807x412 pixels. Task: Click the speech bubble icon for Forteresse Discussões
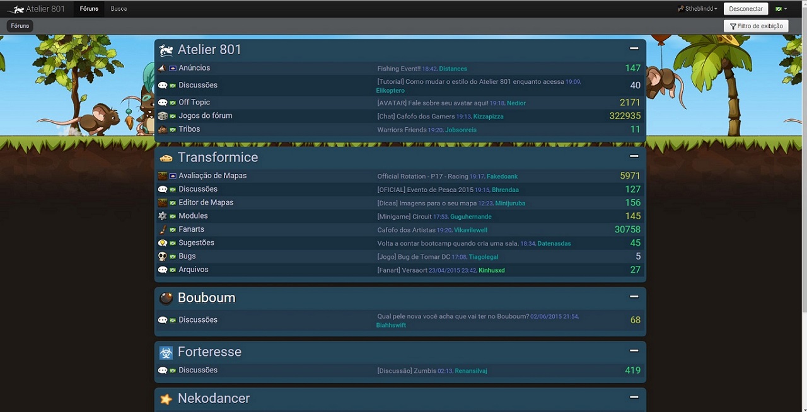tap(162, 370)
